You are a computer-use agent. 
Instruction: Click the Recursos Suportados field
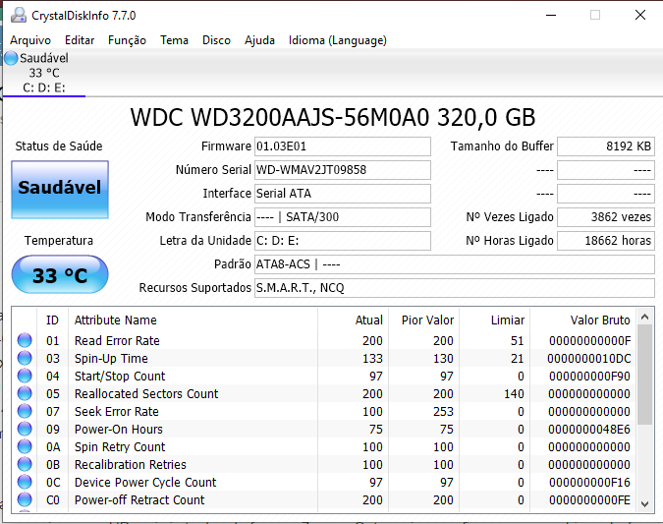pos(455,288)
